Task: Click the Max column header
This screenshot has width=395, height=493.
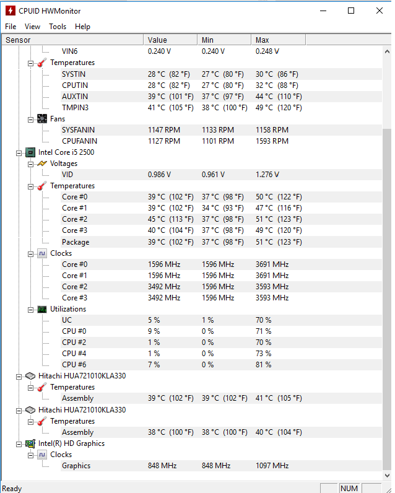Action: 279,40
